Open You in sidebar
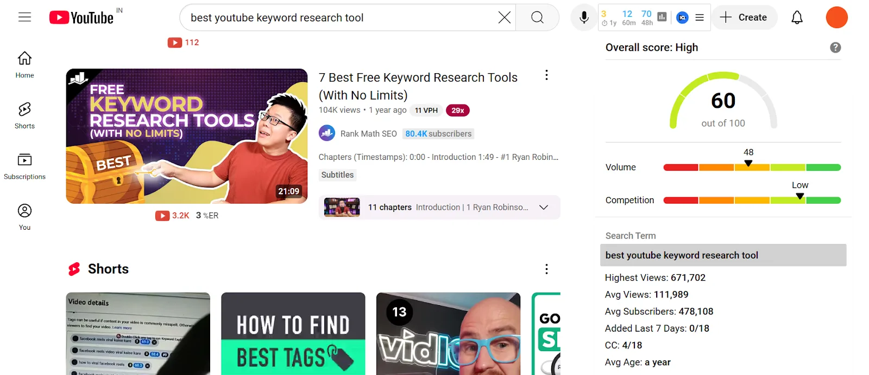Screen dimensions: 869x375 pyautogui.click(x=24, y=217)
